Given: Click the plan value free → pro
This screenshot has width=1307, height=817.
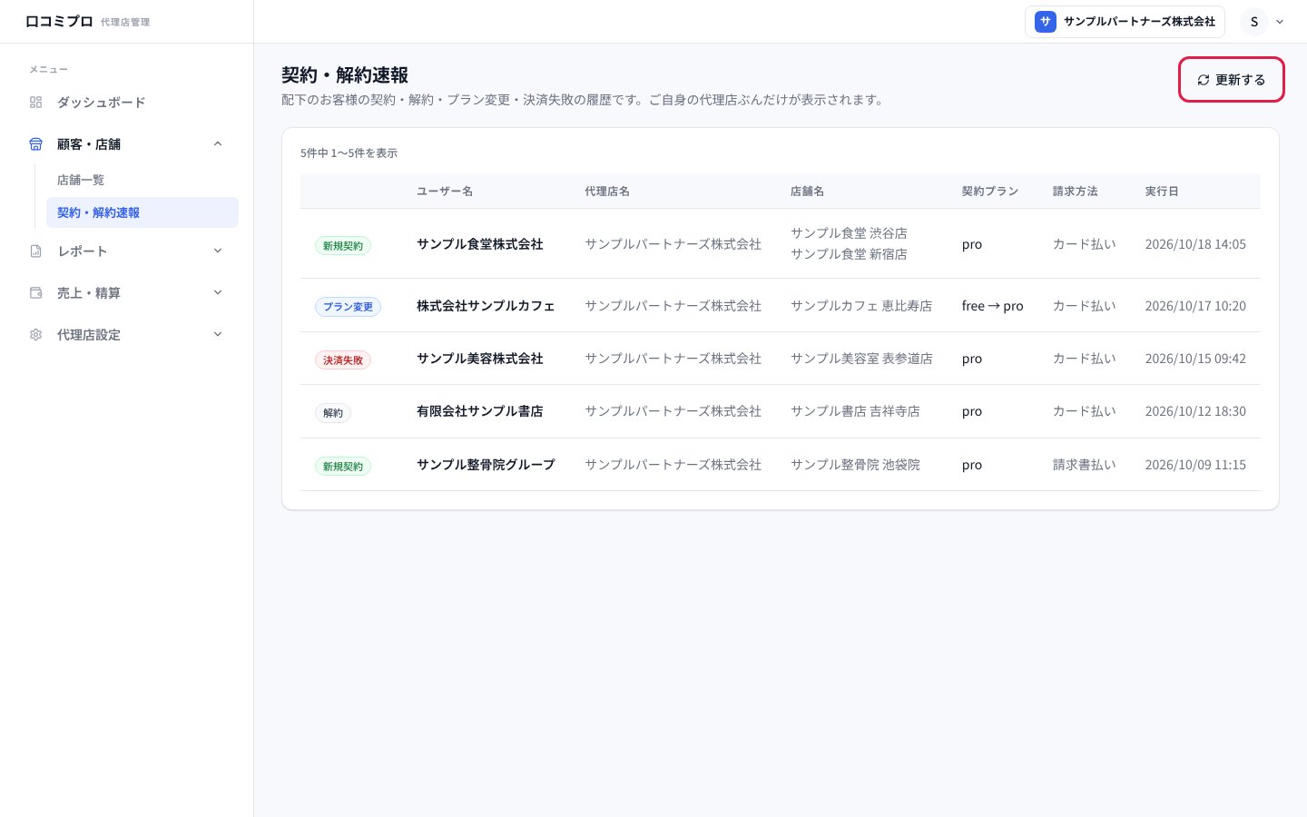Looking at the screenshot, I should pyautogui.click(x=993, y=306).
